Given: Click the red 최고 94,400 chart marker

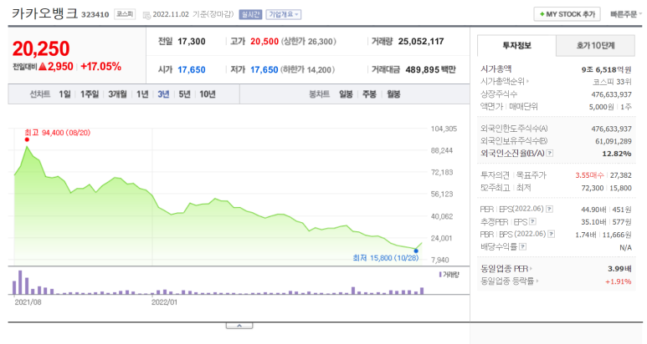Looking at the screenshot, I should click(27, 139).
